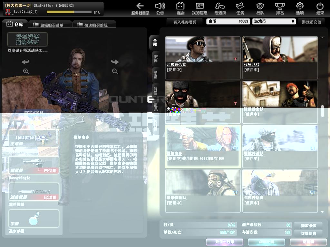This screenshot has width=330, height=247.
Task: Open the options (选项) gear
Action: point(300,9)
